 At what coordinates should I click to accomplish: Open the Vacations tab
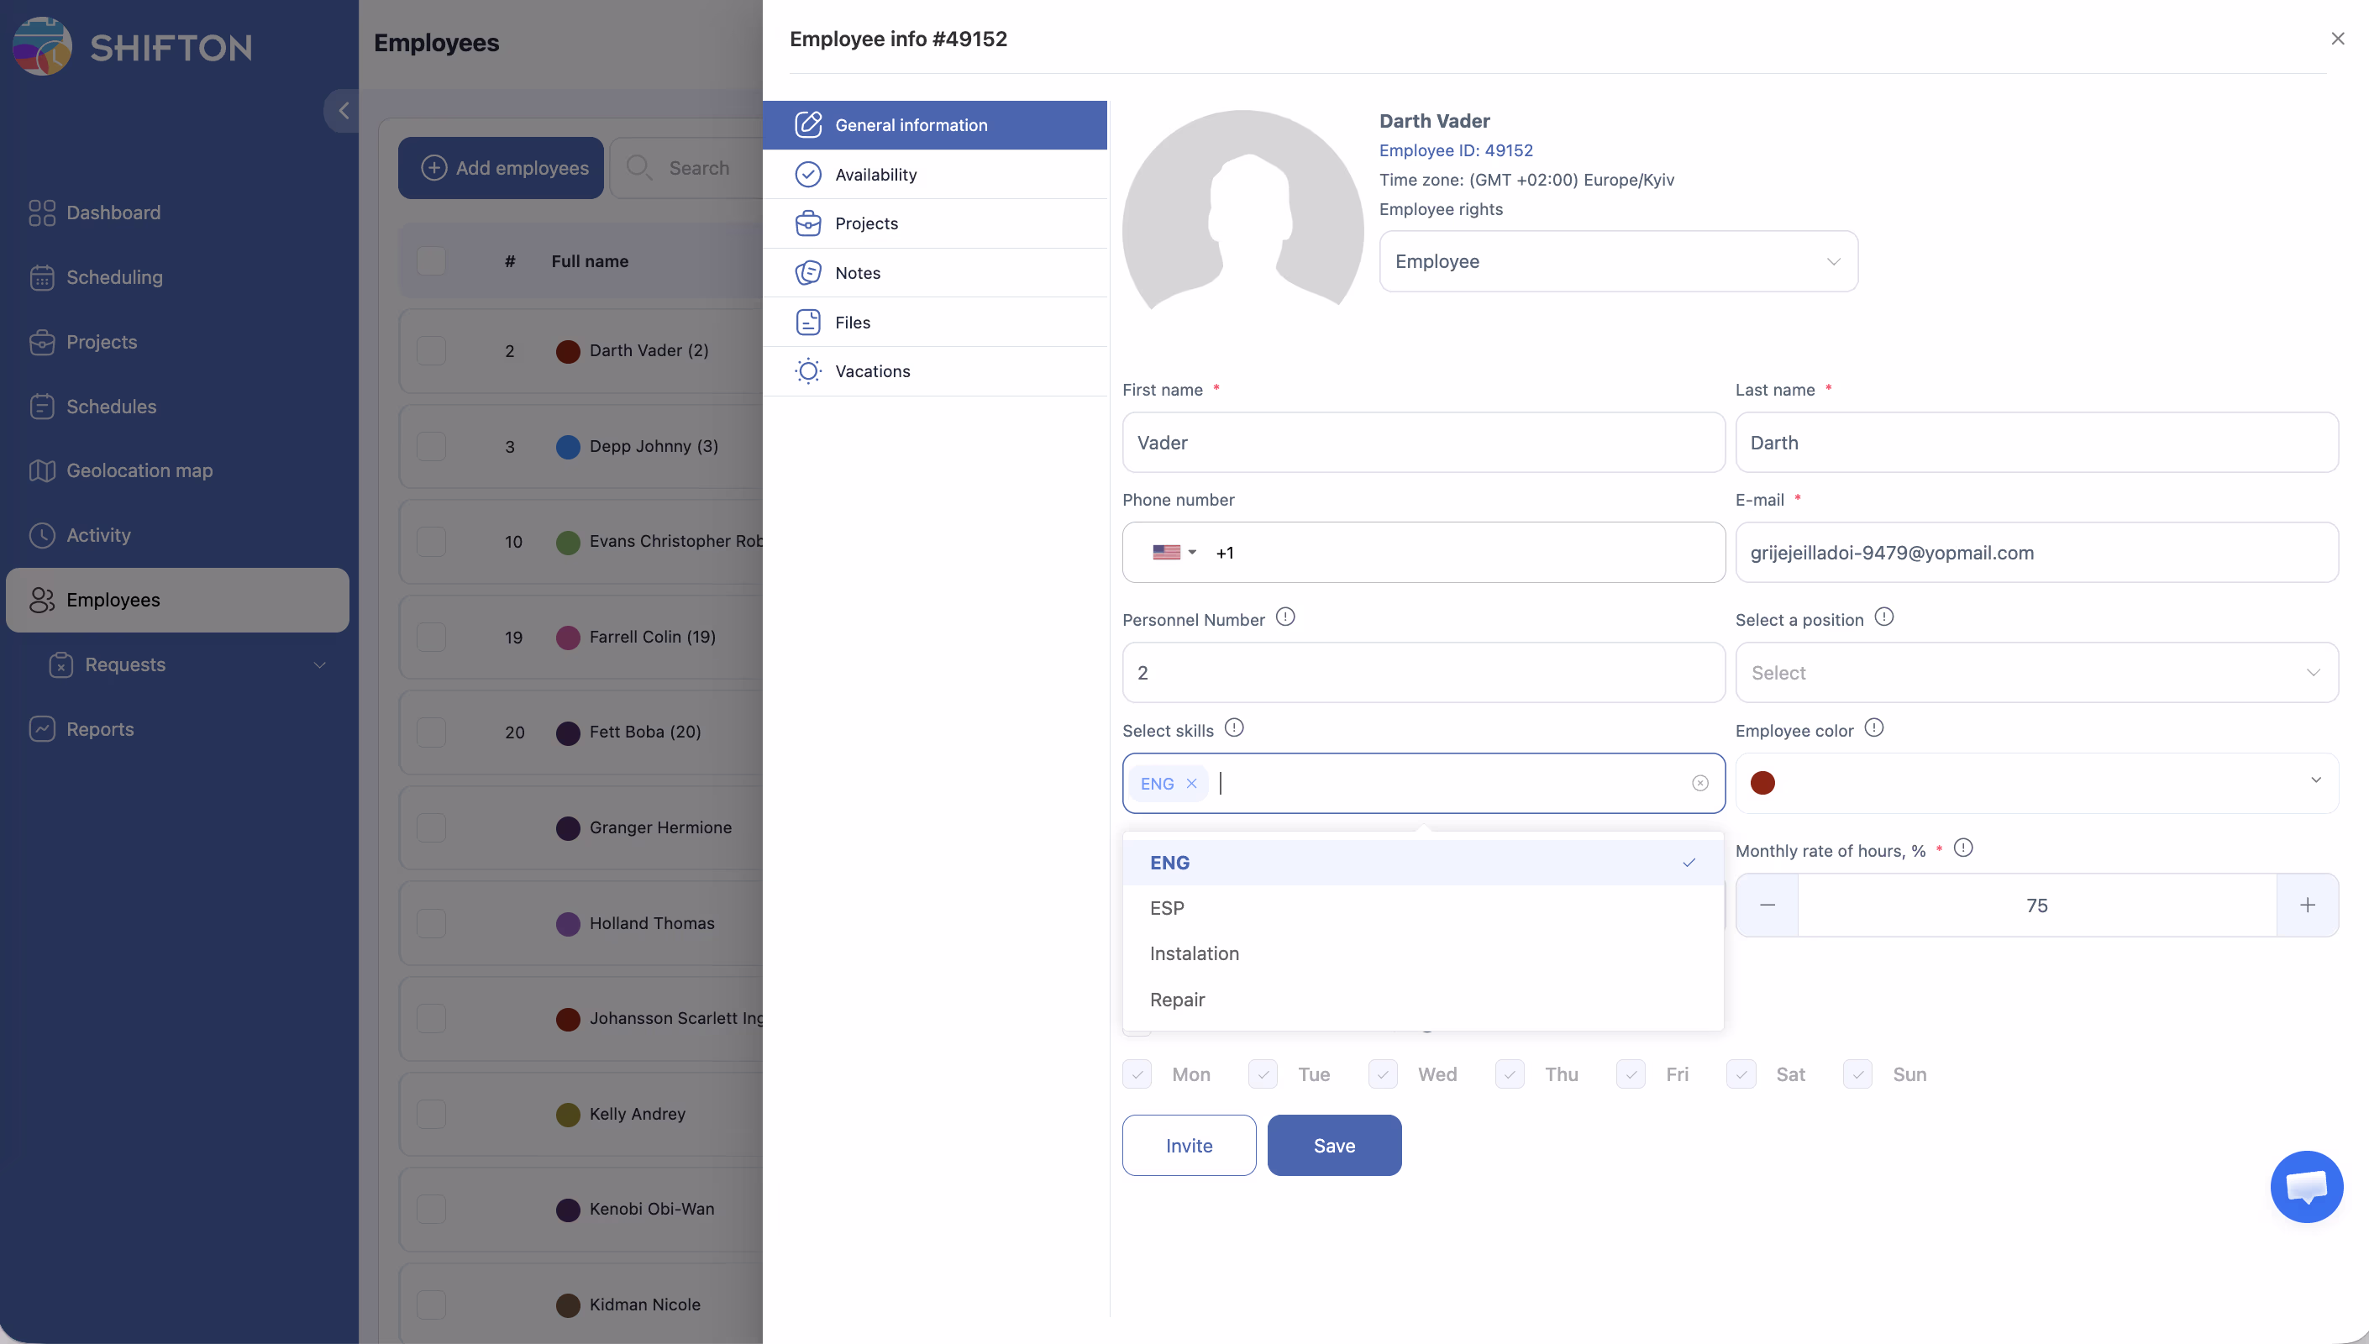pos(872,371)
